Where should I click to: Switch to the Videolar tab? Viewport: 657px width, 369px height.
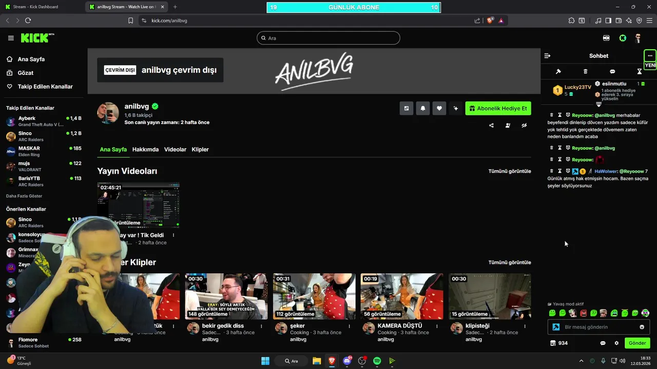pyautogui.click(x=175, y=149)
